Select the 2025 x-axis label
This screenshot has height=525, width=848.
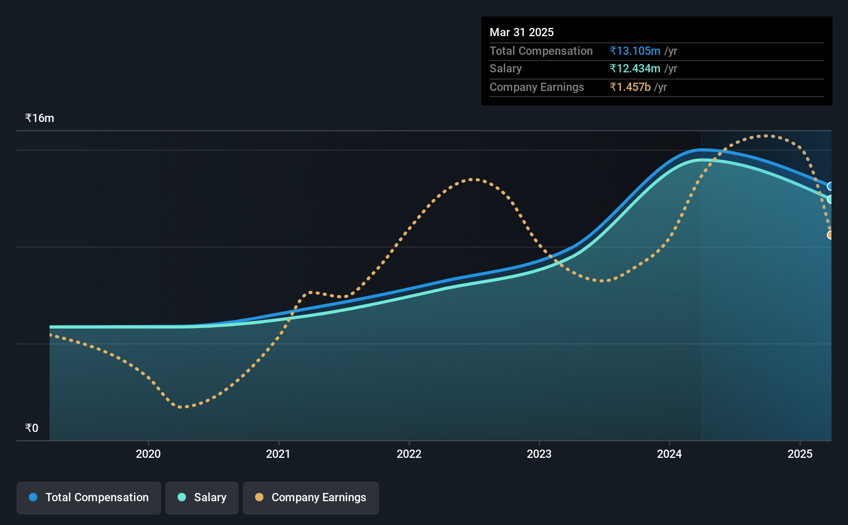click(x=800, y=454)
